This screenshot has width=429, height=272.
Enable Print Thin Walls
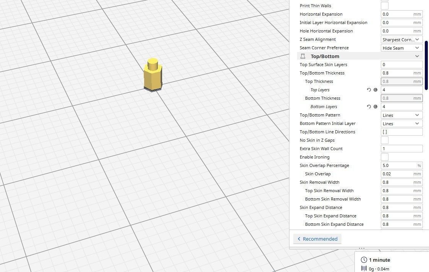pos(385,6)
